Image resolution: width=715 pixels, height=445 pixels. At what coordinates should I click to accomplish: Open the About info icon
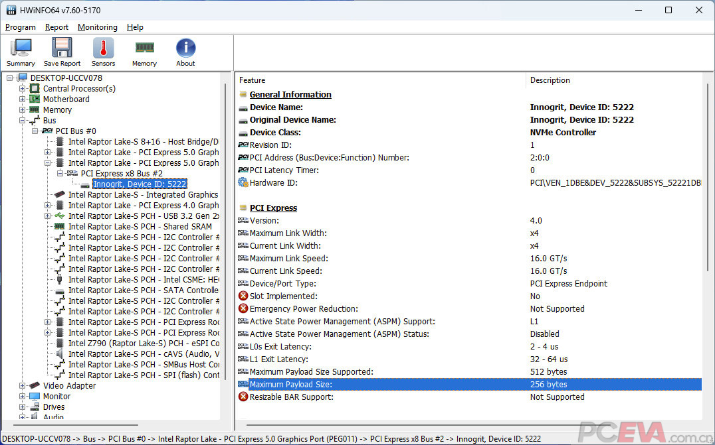[185, 48]
